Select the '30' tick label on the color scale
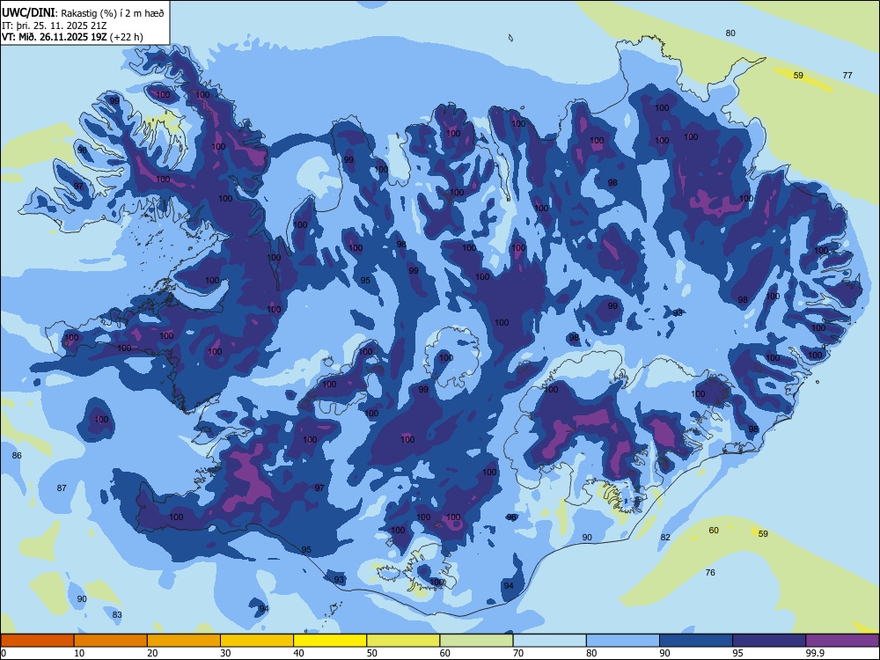 click(x=225, y=653)
